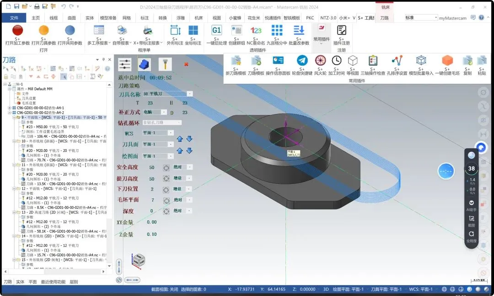Click the 九宫格分中 grid icon
Viewport: 494px width, 296px height.
(x=277, y=31)
